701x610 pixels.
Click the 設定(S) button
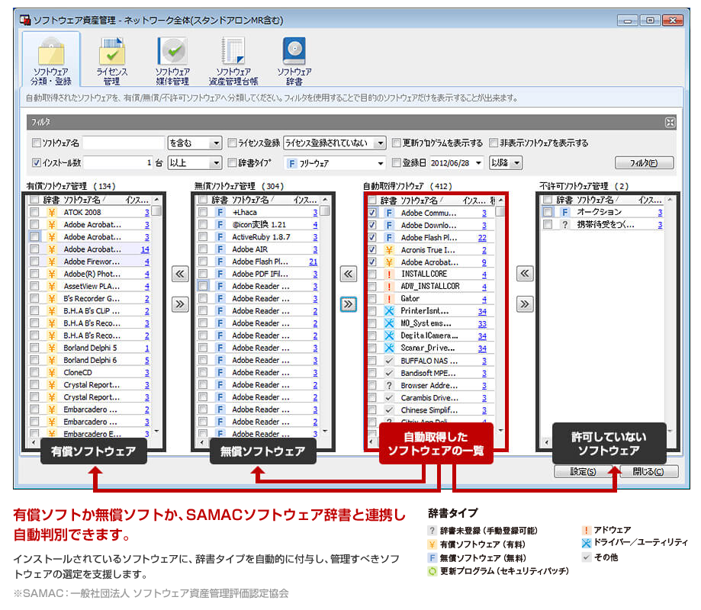point(583,471)
